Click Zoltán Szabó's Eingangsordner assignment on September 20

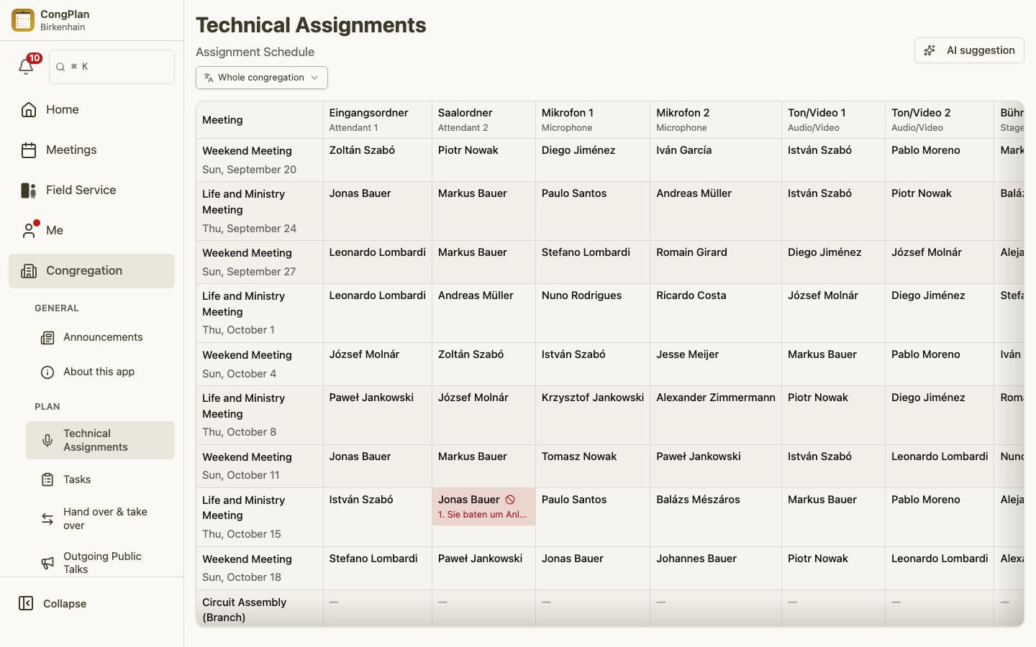click(x=362, y=150)
